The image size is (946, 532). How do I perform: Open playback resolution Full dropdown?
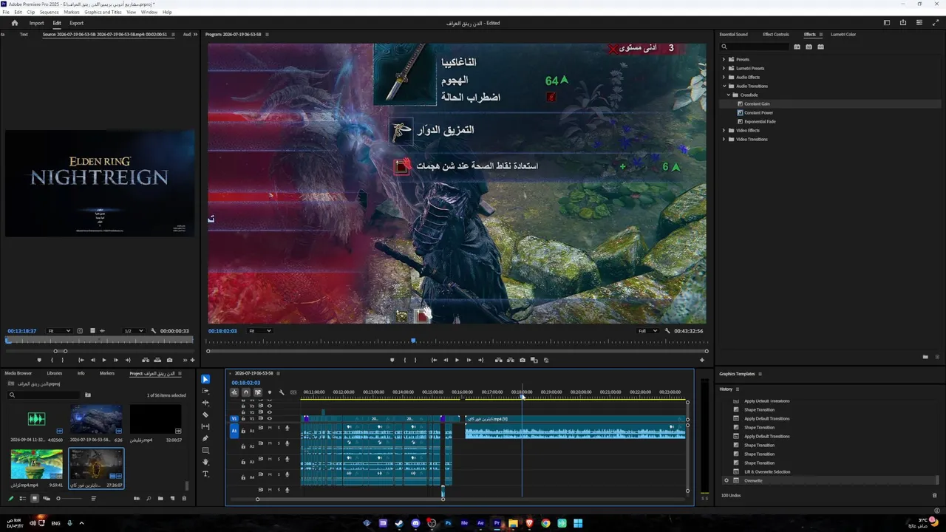pos(647,331)
